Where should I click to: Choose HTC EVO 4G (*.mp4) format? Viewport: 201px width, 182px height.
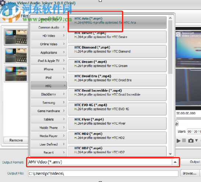click(x=117, y=109)
